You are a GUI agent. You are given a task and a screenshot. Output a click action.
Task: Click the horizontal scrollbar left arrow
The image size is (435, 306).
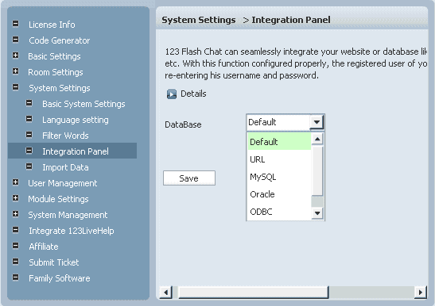click(166, 293)
